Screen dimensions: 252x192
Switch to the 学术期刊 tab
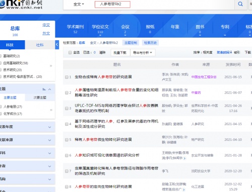coord(75,29)
